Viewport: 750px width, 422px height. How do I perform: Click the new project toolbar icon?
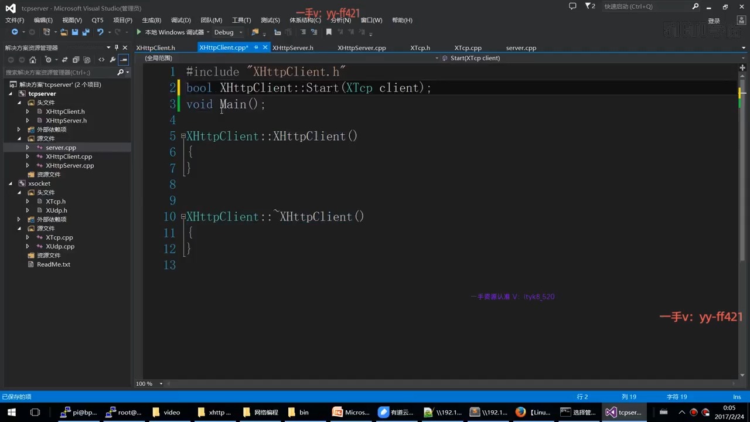point(46,32)
